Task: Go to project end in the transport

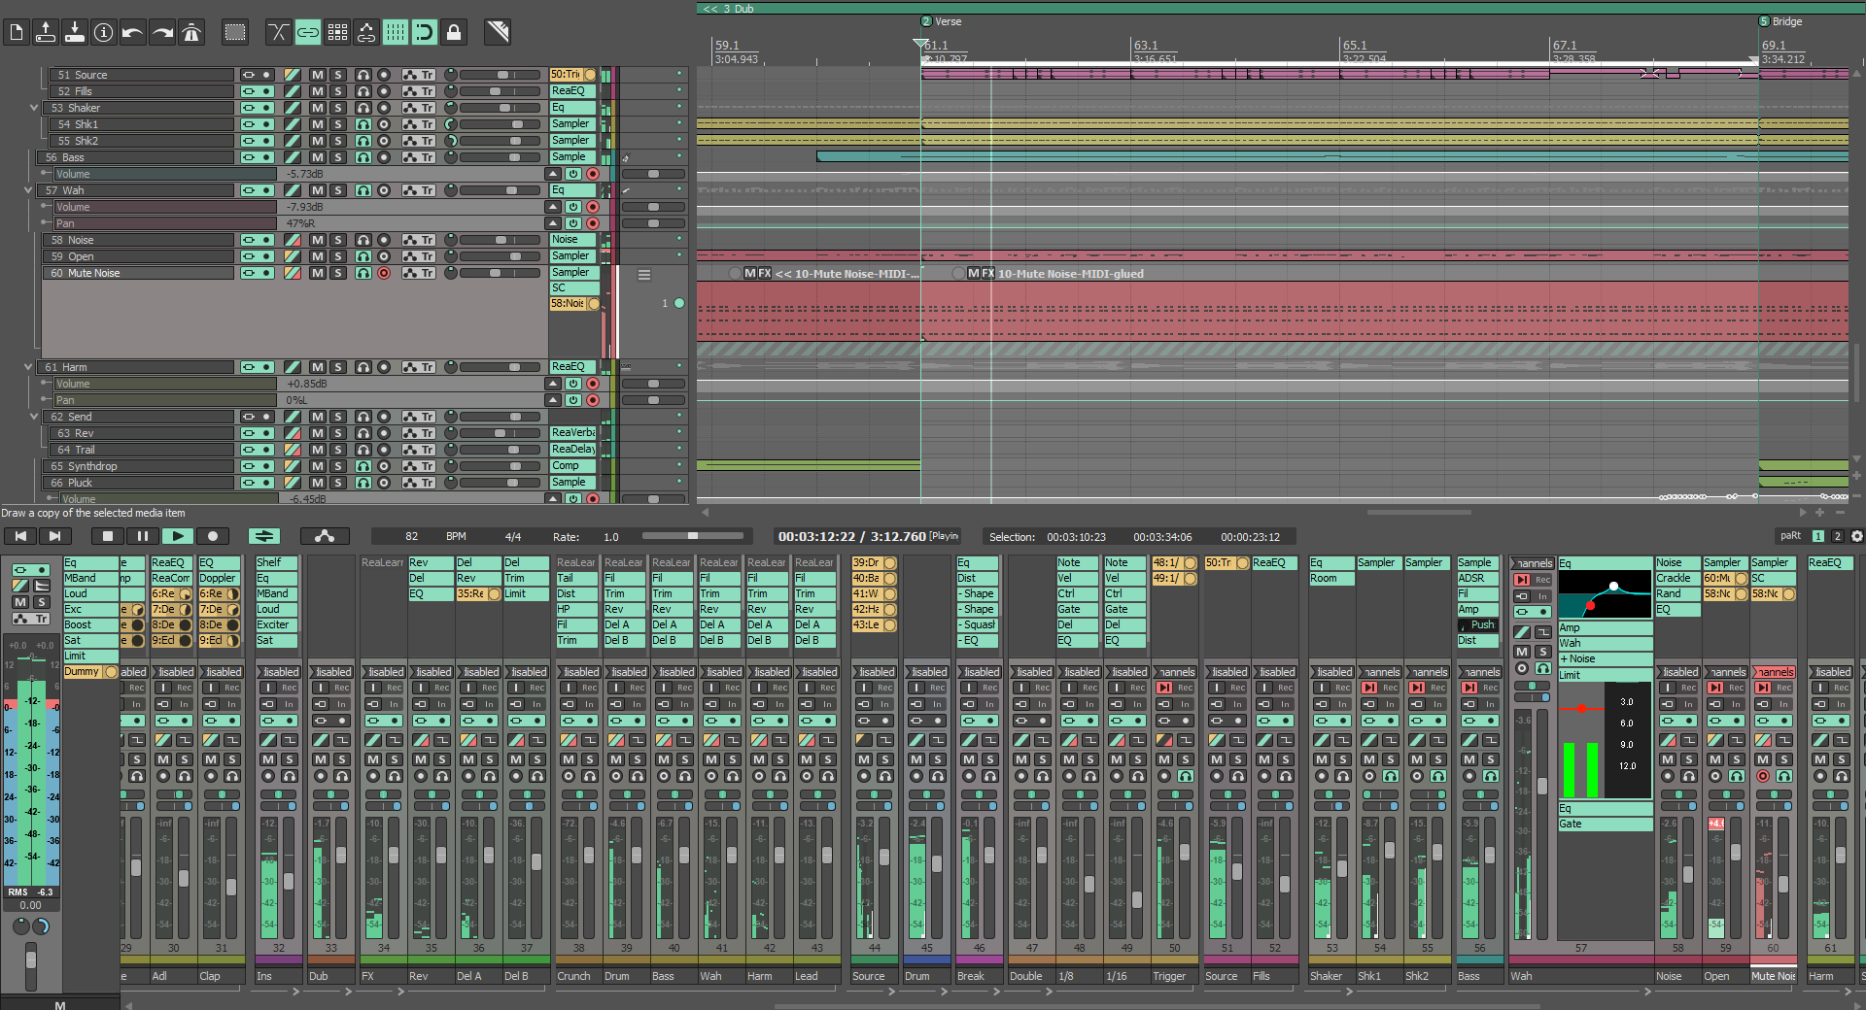Action: tap(55, 536)
